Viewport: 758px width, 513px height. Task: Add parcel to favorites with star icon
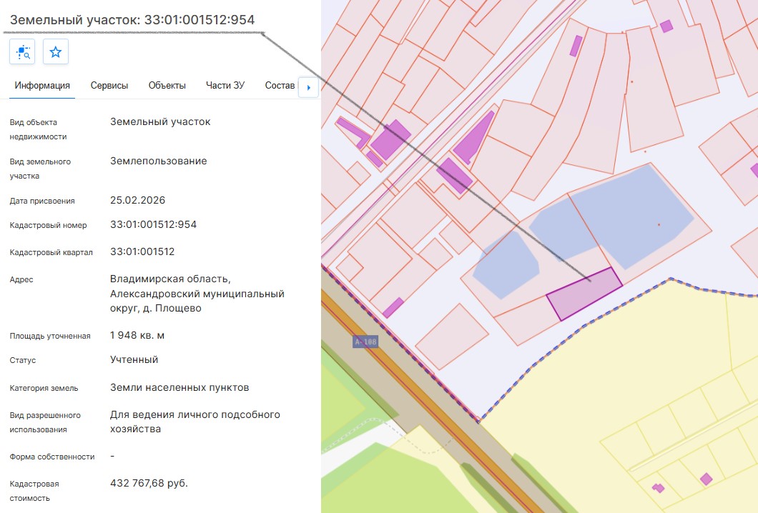pos(56,51)
